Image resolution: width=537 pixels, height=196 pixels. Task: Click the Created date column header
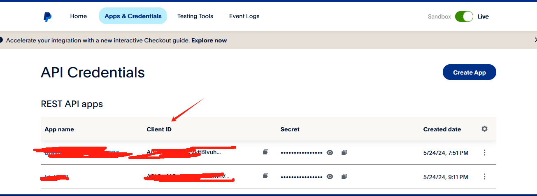[x=442, y=129]
